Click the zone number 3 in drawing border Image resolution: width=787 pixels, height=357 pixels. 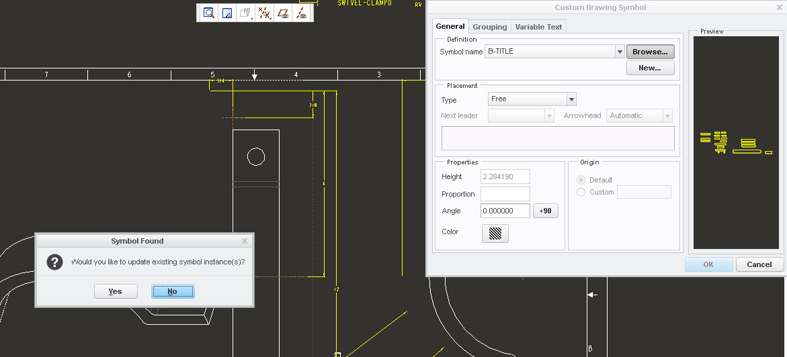tap(379, 74)
